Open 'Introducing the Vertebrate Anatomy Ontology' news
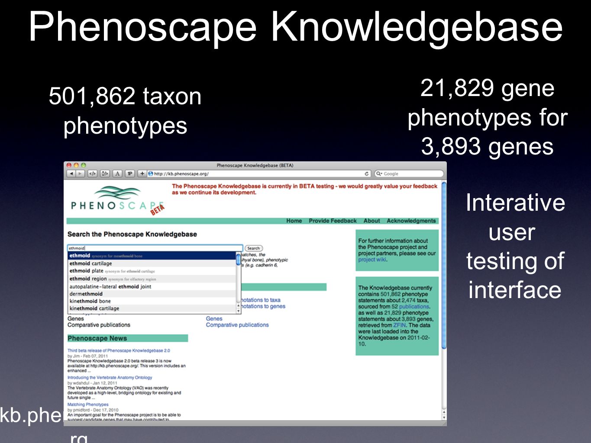 click(x=110, y=377)
